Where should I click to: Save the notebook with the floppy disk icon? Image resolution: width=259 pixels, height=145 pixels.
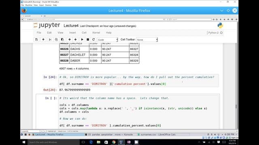36,39
